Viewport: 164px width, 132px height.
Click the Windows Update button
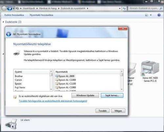pyautogui.click(x=85, y=95)
